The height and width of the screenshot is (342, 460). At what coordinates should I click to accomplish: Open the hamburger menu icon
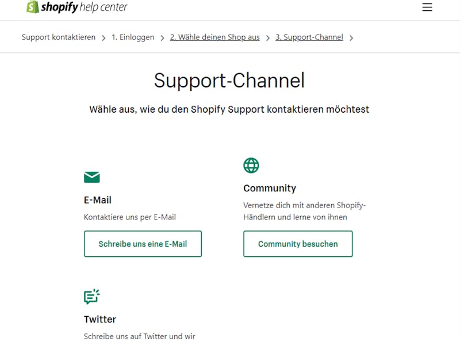(x=427, y=7)
